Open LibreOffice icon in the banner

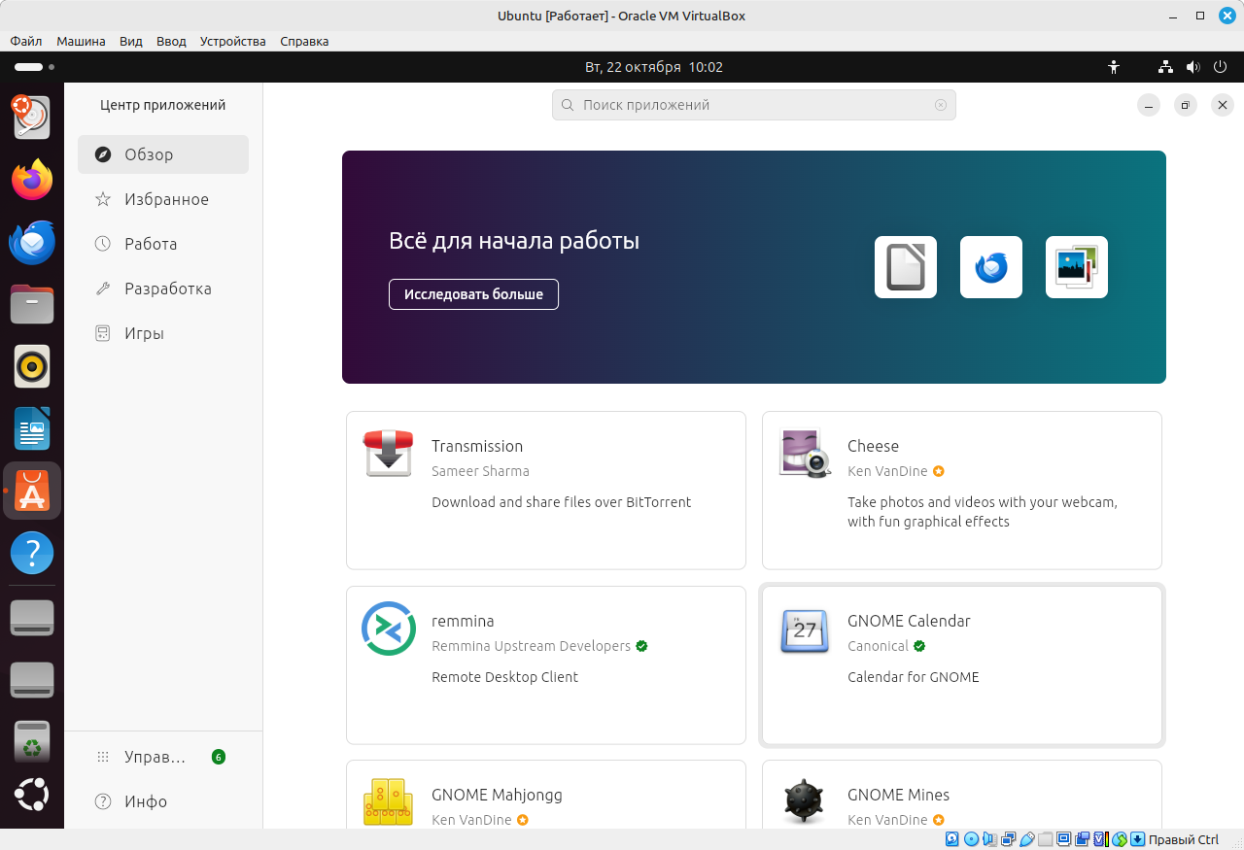pos(906,267)
